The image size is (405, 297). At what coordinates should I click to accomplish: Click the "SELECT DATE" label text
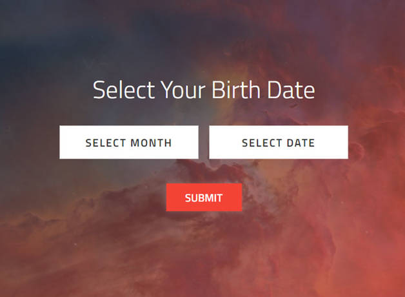(x=278, y=143)
